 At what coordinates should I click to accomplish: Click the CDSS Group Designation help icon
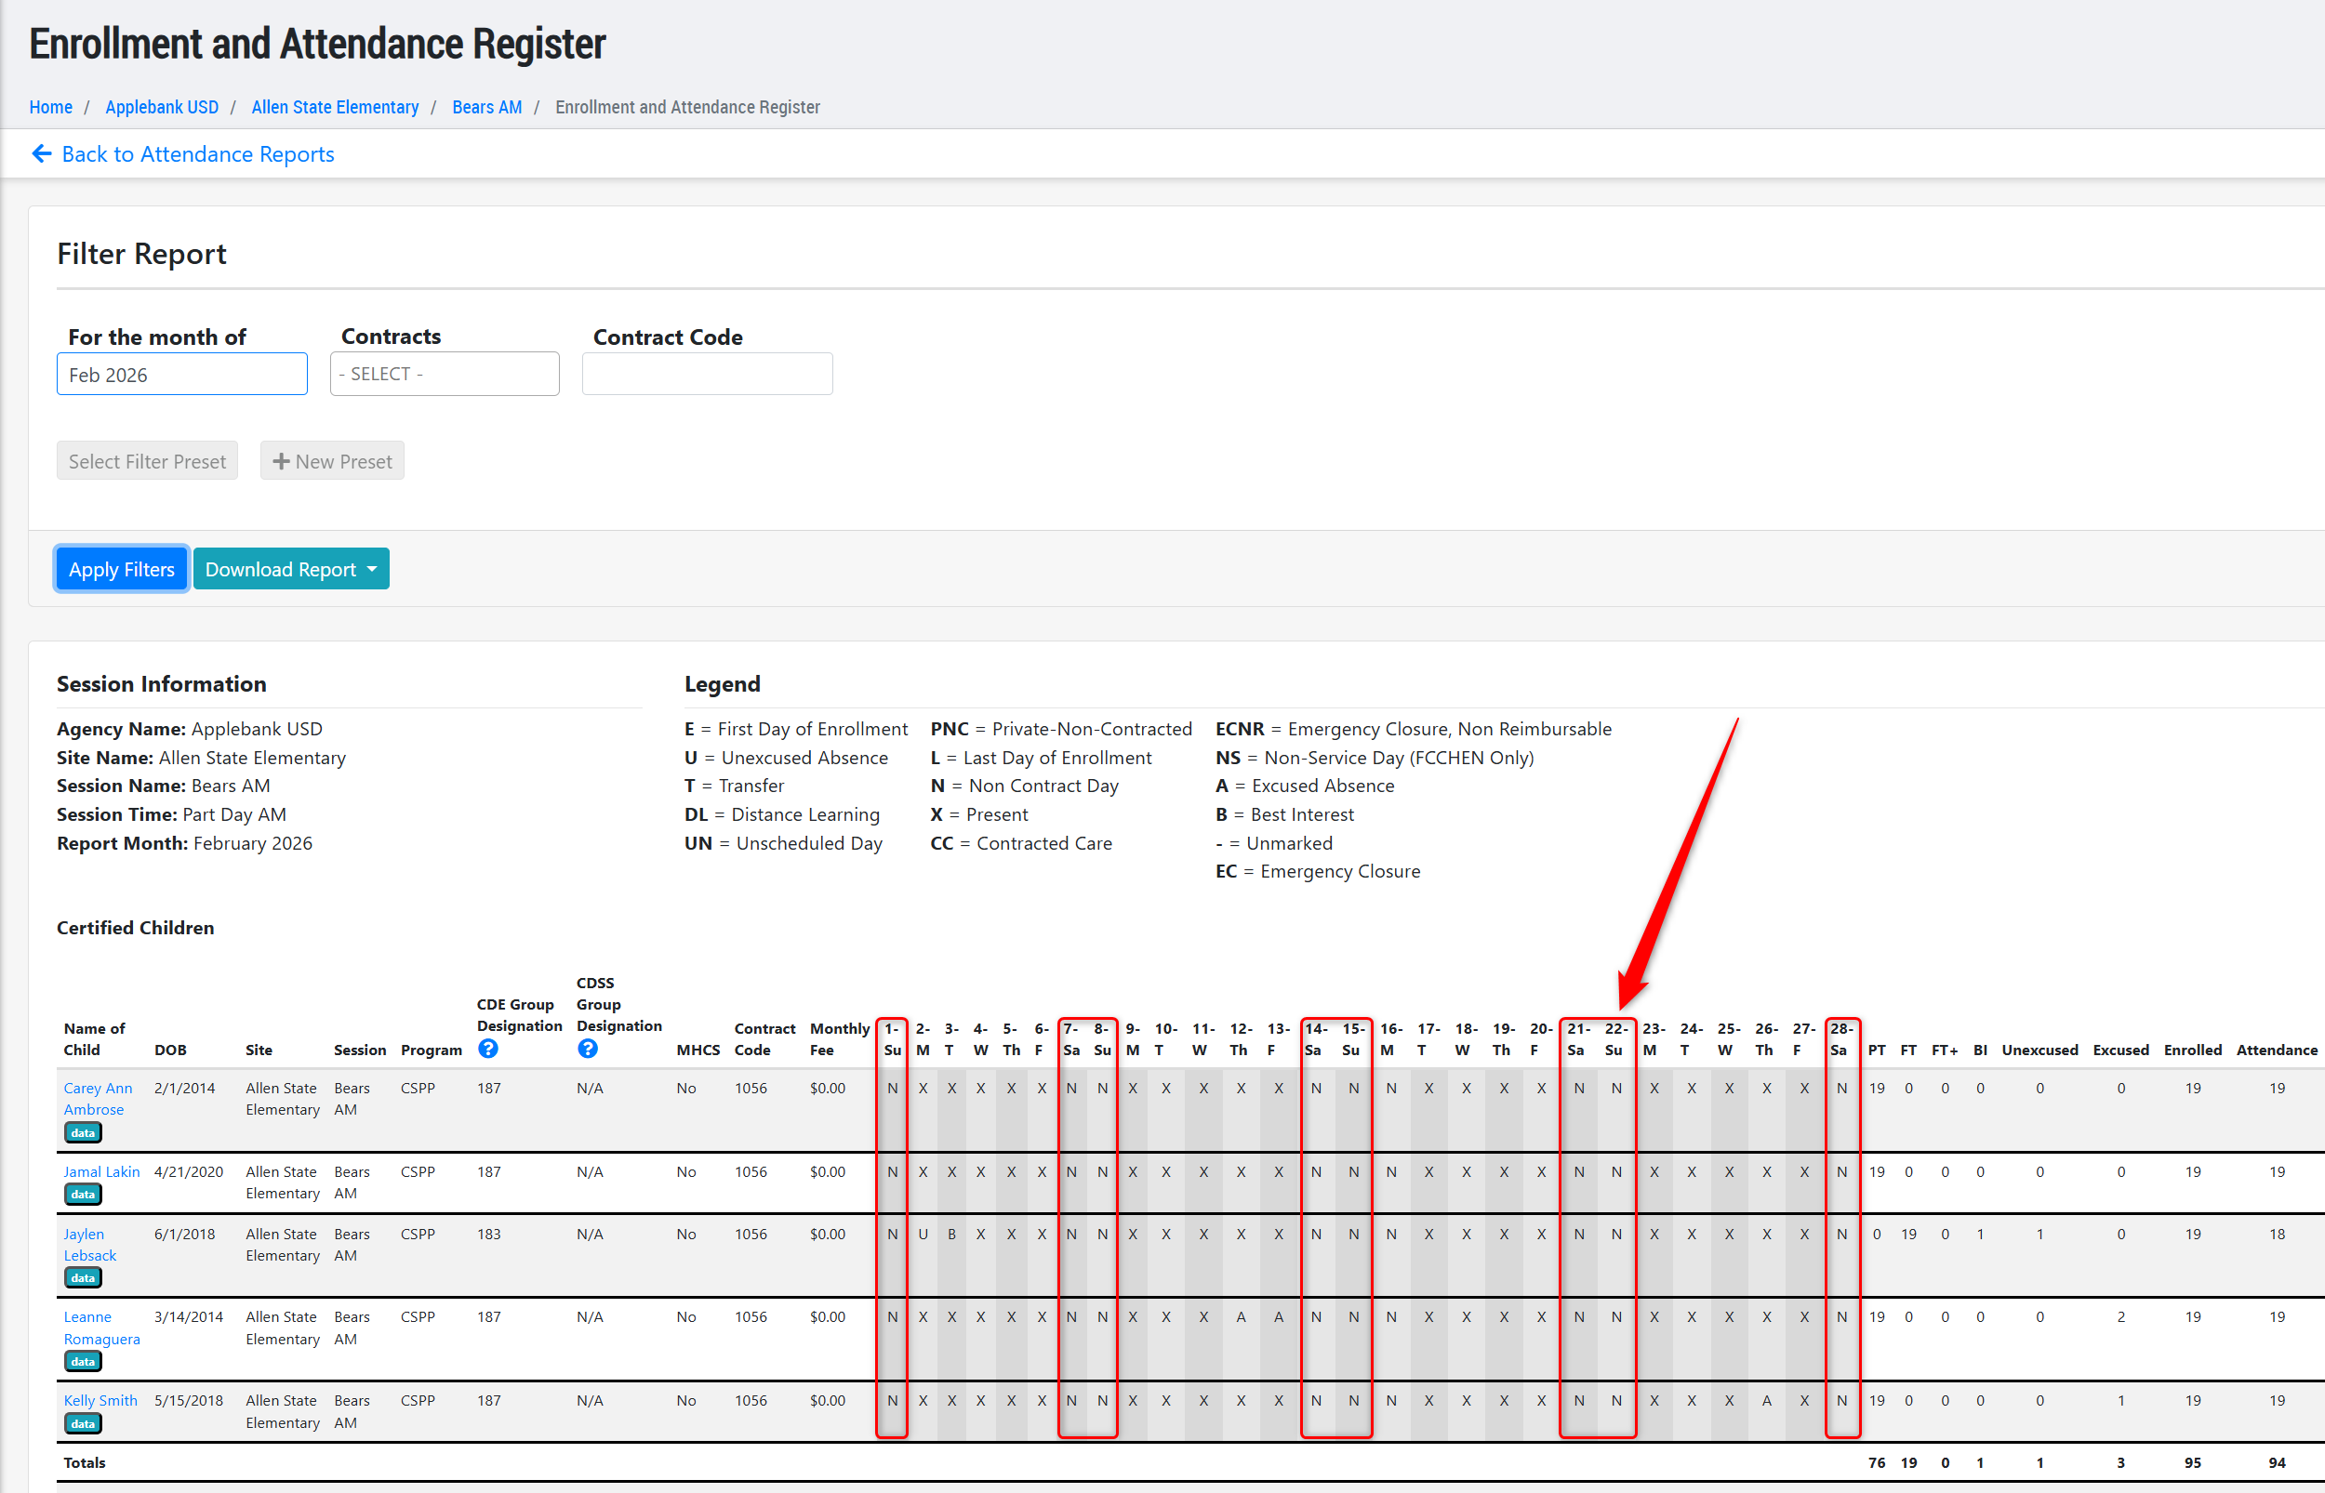coord(588,1048)
